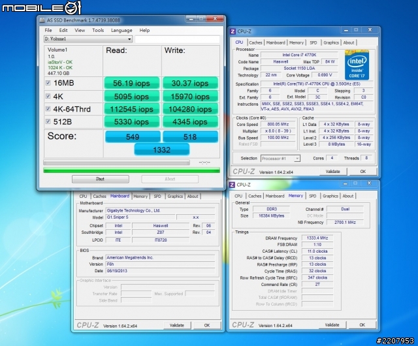Click the CPU-Z icon in CPU window title bar
This screenshot has width=418, height=346.
[233, 31]
